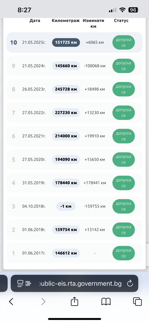Select row 10 dated 21.05.2025
The image size is (149, 323).
coord(74,42)
